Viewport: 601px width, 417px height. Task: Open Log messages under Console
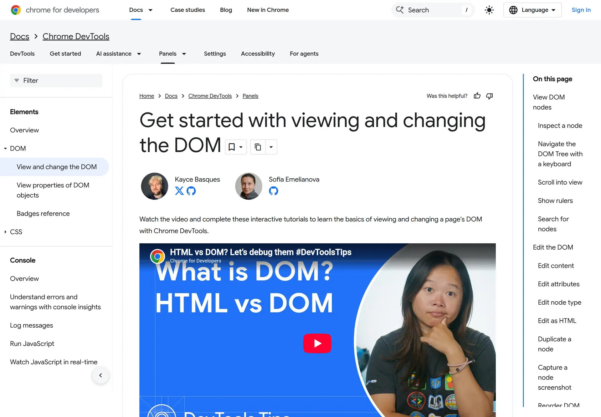click(x=32, y=325)
